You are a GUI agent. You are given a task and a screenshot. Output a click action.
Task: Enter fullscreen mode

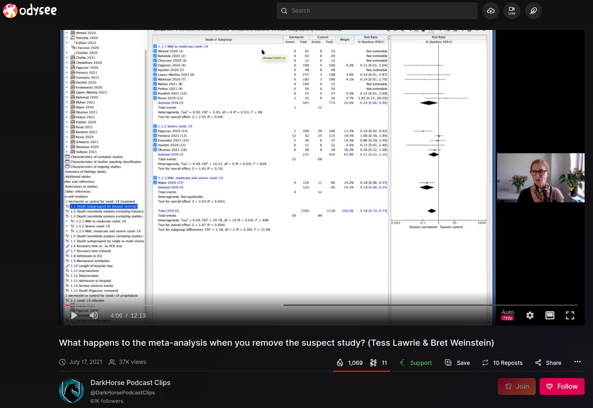[x=570, y=315]
